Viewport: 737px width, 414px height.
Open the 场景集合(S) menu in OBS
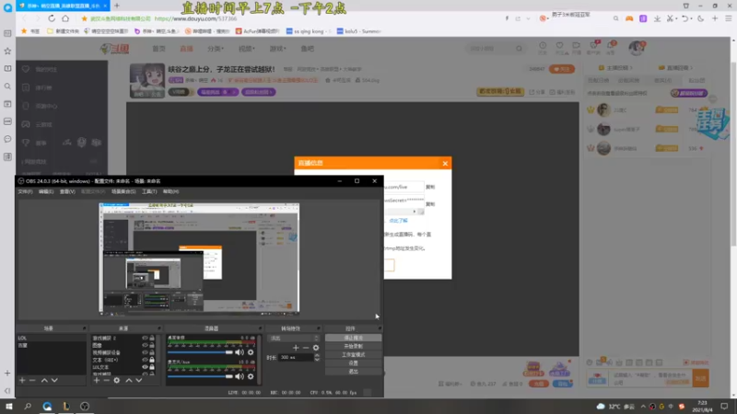pyautogui.click(x=123, y=191)
